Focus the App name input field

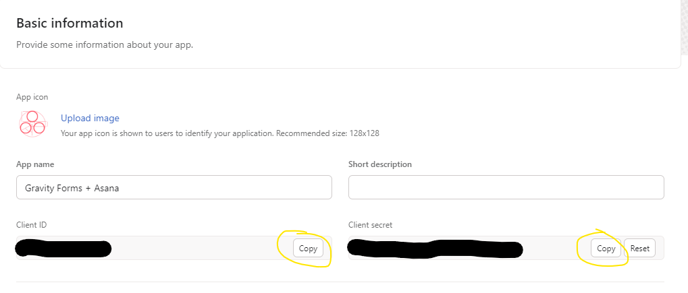coord(174,188)
